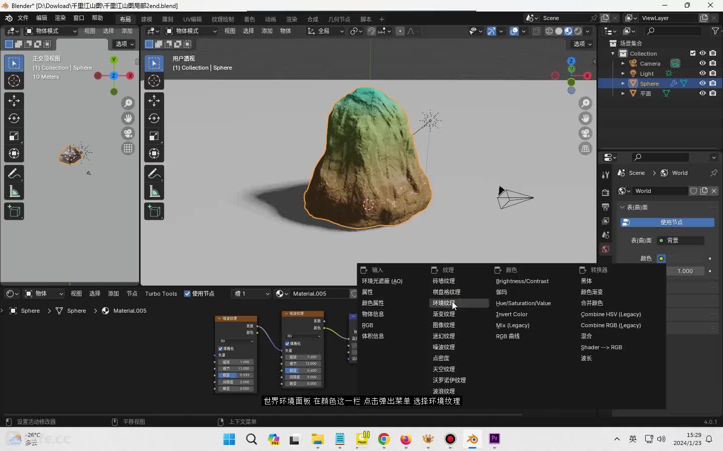Viewport: 723px width, 451px height.
Task: Select the Scale tool in main viewport
Action: pos(154,136)
